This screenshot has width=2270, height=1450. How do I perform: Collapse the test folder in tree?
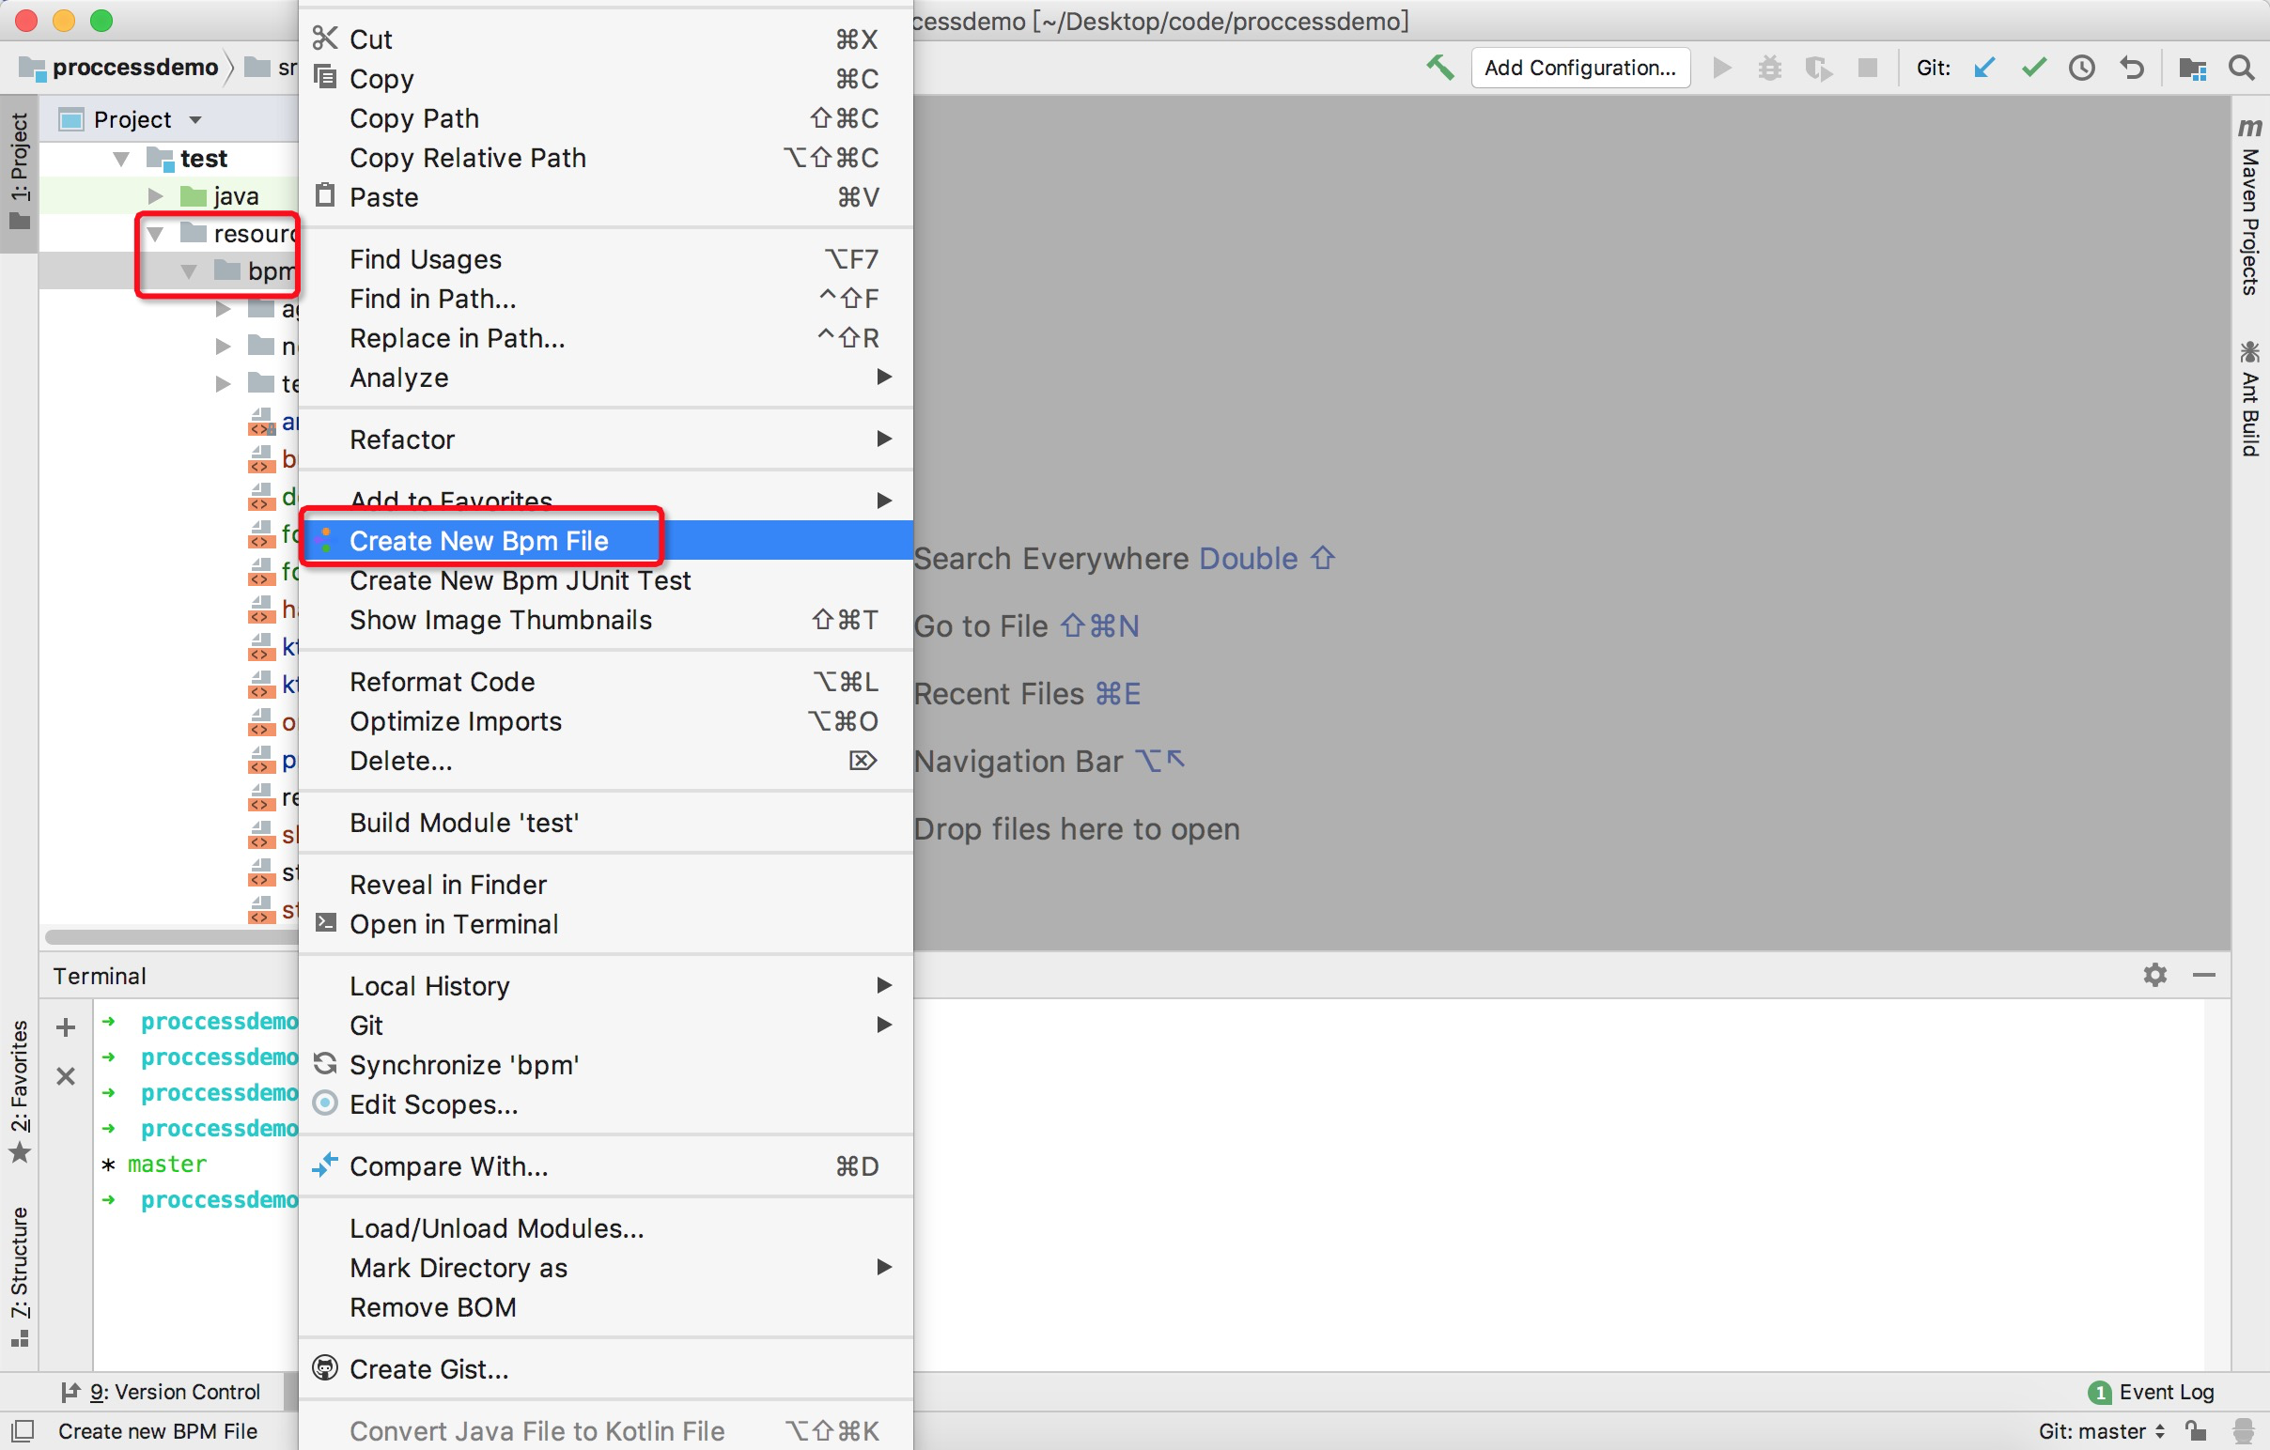pos(121,159)
